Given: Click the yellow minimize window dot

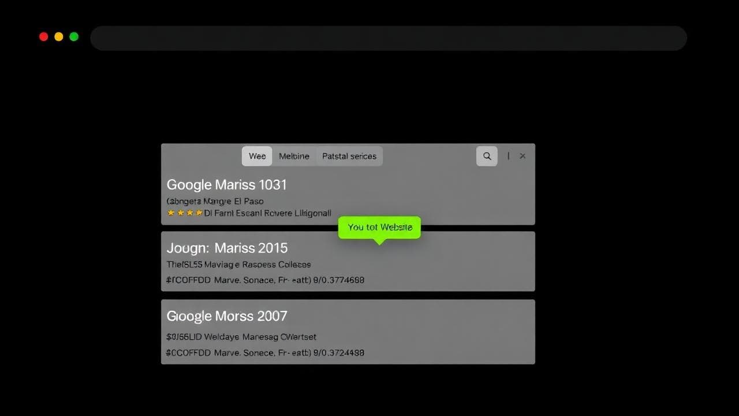Looking at the screenshot, I should 58,37.
